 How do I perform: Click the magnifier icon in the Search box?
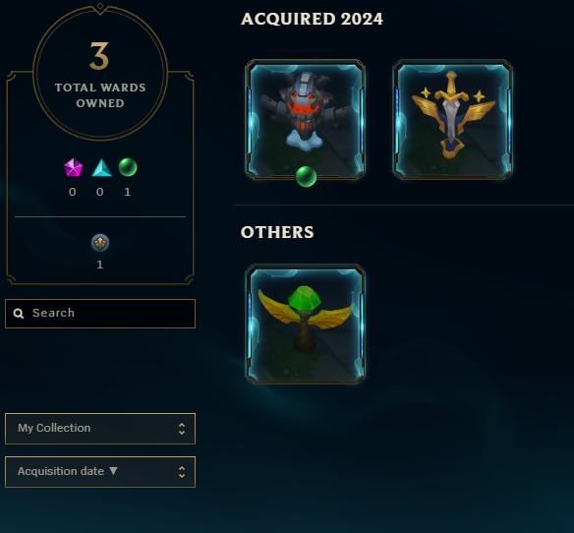19,313
